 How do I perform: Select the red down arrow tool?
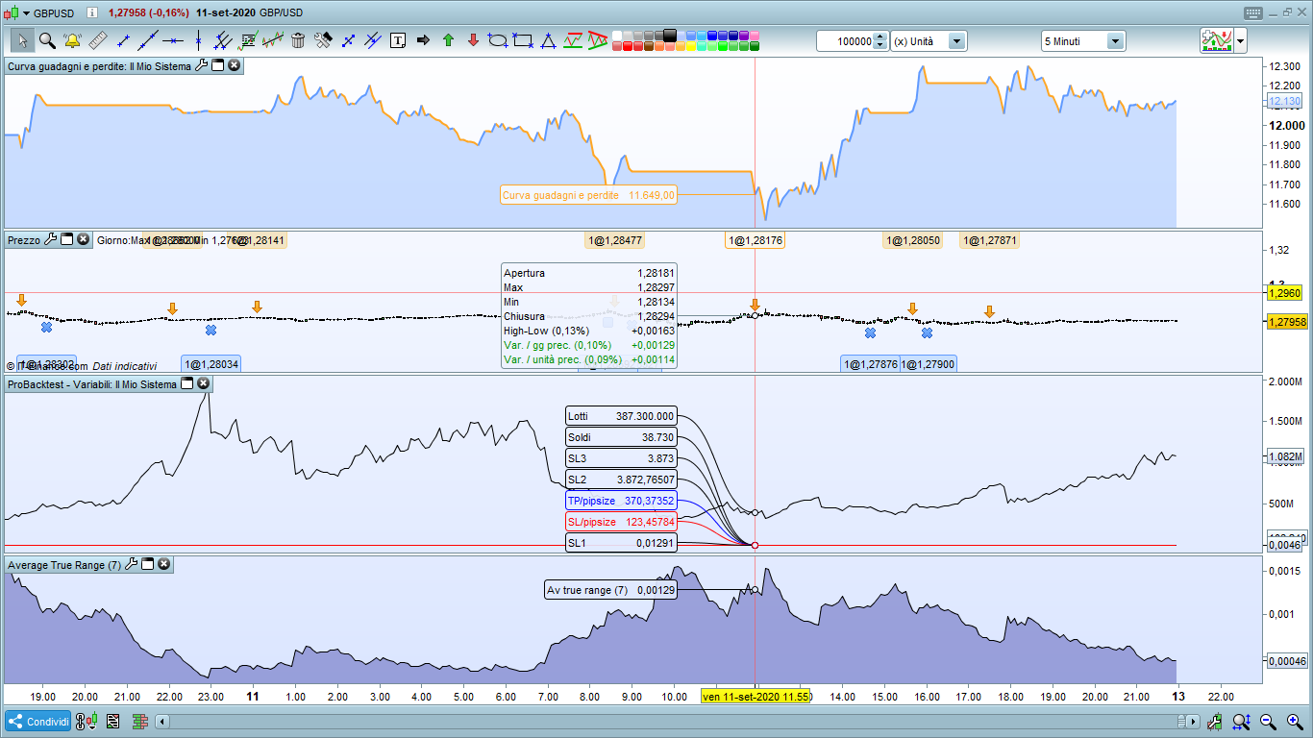473,40
